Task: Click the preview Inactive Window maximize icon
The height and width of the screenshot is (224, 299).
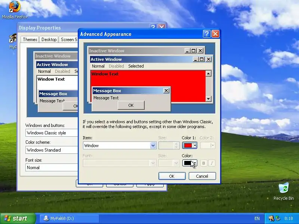Action: pos(193,51)
